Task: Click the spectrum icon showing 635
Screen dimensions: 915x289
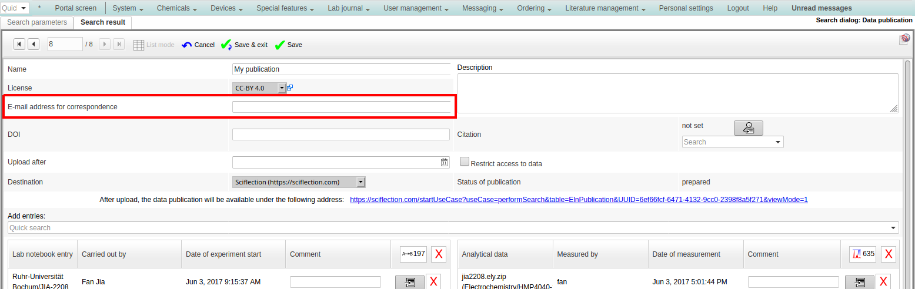Action: tap(862, 254)
